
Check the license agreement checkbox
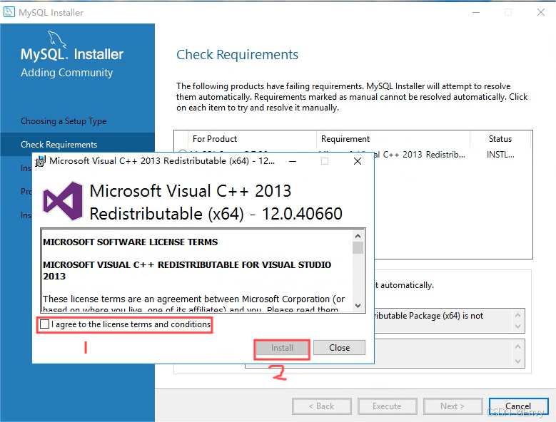[x=45, y=324]
